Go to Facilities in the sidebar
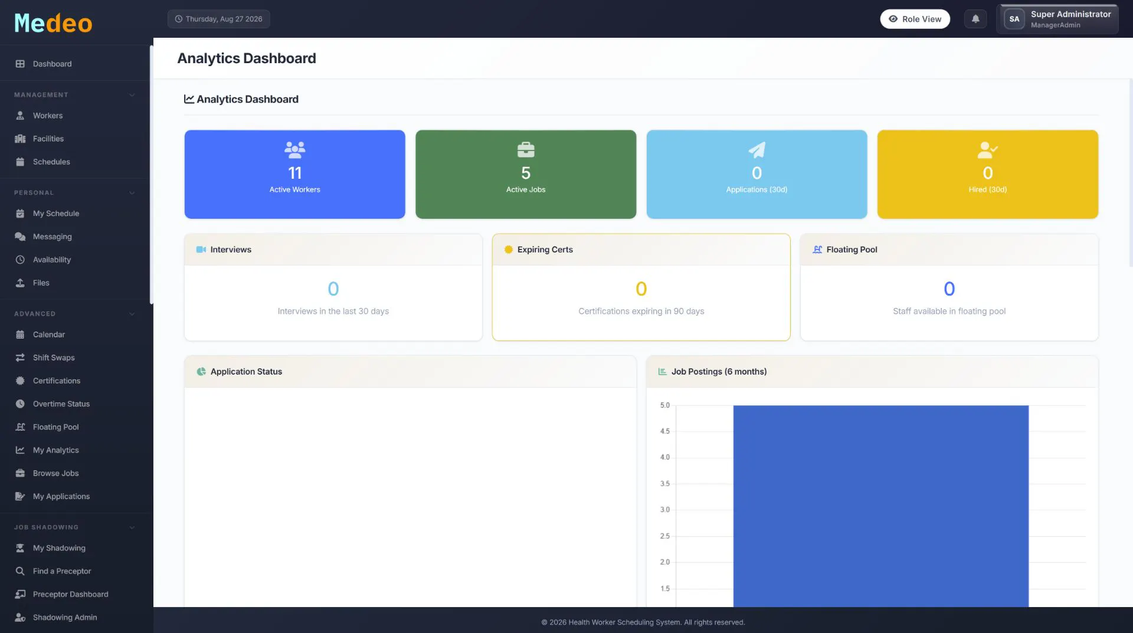 tap(75, 139)
